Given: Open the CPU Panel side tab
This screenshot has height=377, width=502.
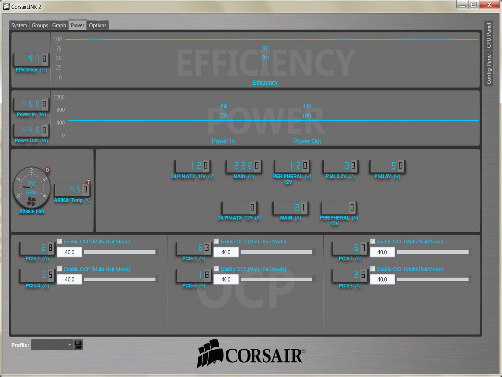Looking at the screenshot, I should [x=489, y=35].
